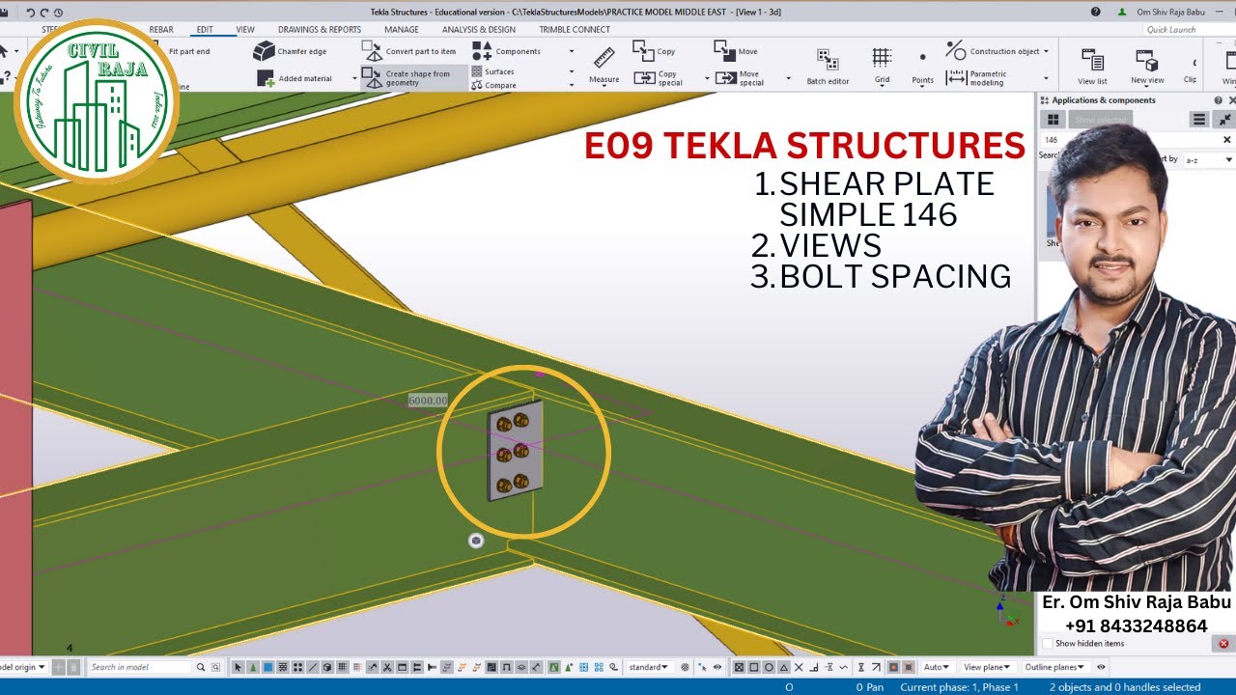Open the a-z sort by dropdown

[x=1208, y=159]
